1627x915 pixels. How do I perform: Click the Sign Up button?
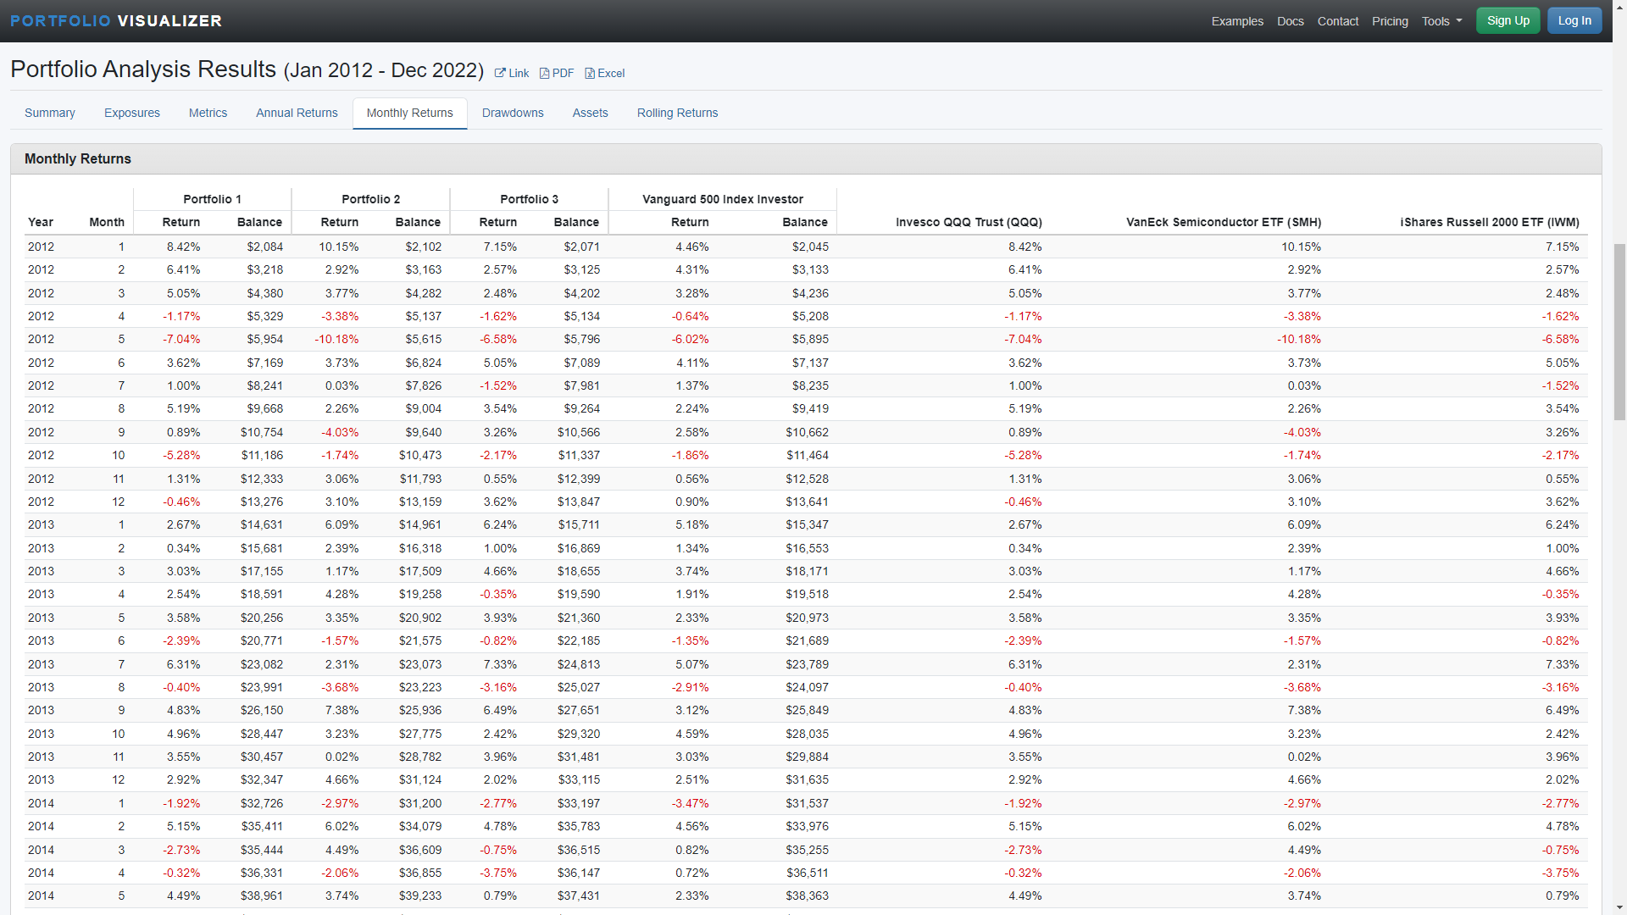click(1508, 20)
